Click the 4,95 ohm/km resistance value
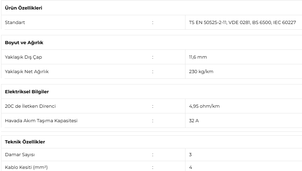 [204, 106]
